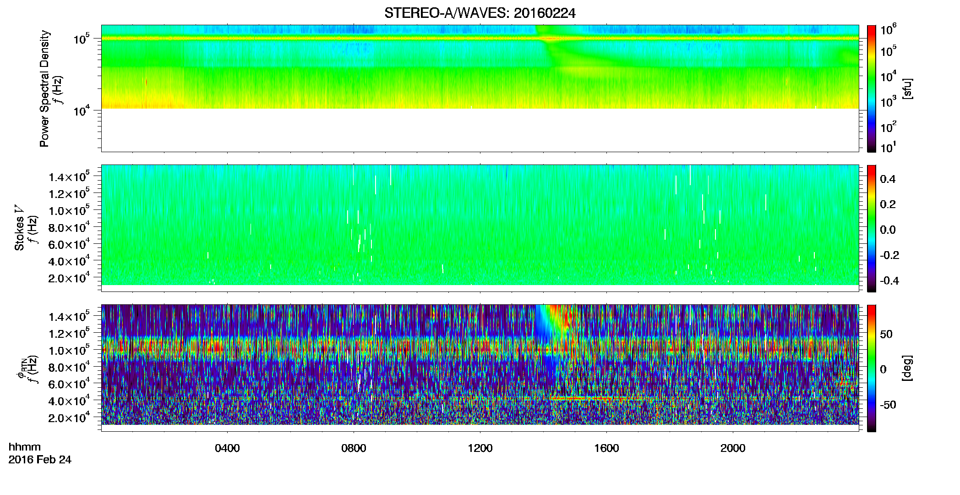Click the 0400 time tick label
Viewport: 960px width, 495px height.
(x=227, y=448)
